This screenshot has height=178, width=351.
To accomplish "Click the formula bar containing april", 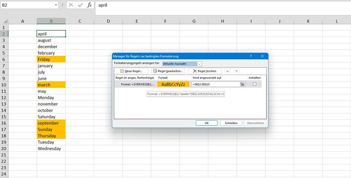I will pyautogui.click(x=223, y=8).
